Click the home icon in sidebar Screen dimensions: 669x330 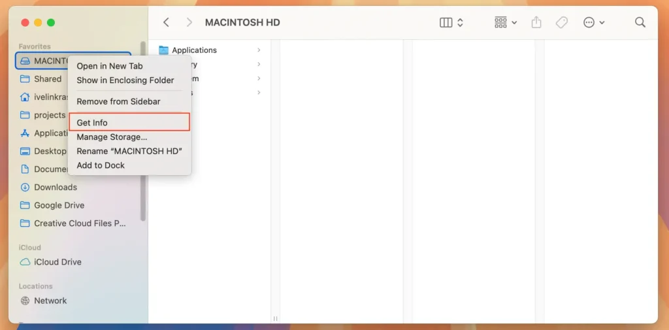[25, 97]
